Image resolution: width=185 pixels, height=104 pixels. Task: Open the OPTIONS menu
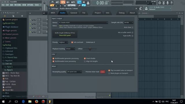tap(30, 5)
